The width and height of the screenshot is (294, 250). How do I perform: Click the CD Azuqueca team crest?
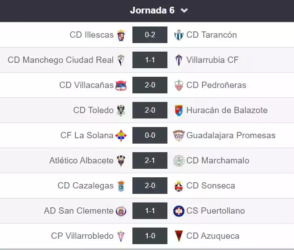(179, 236)
